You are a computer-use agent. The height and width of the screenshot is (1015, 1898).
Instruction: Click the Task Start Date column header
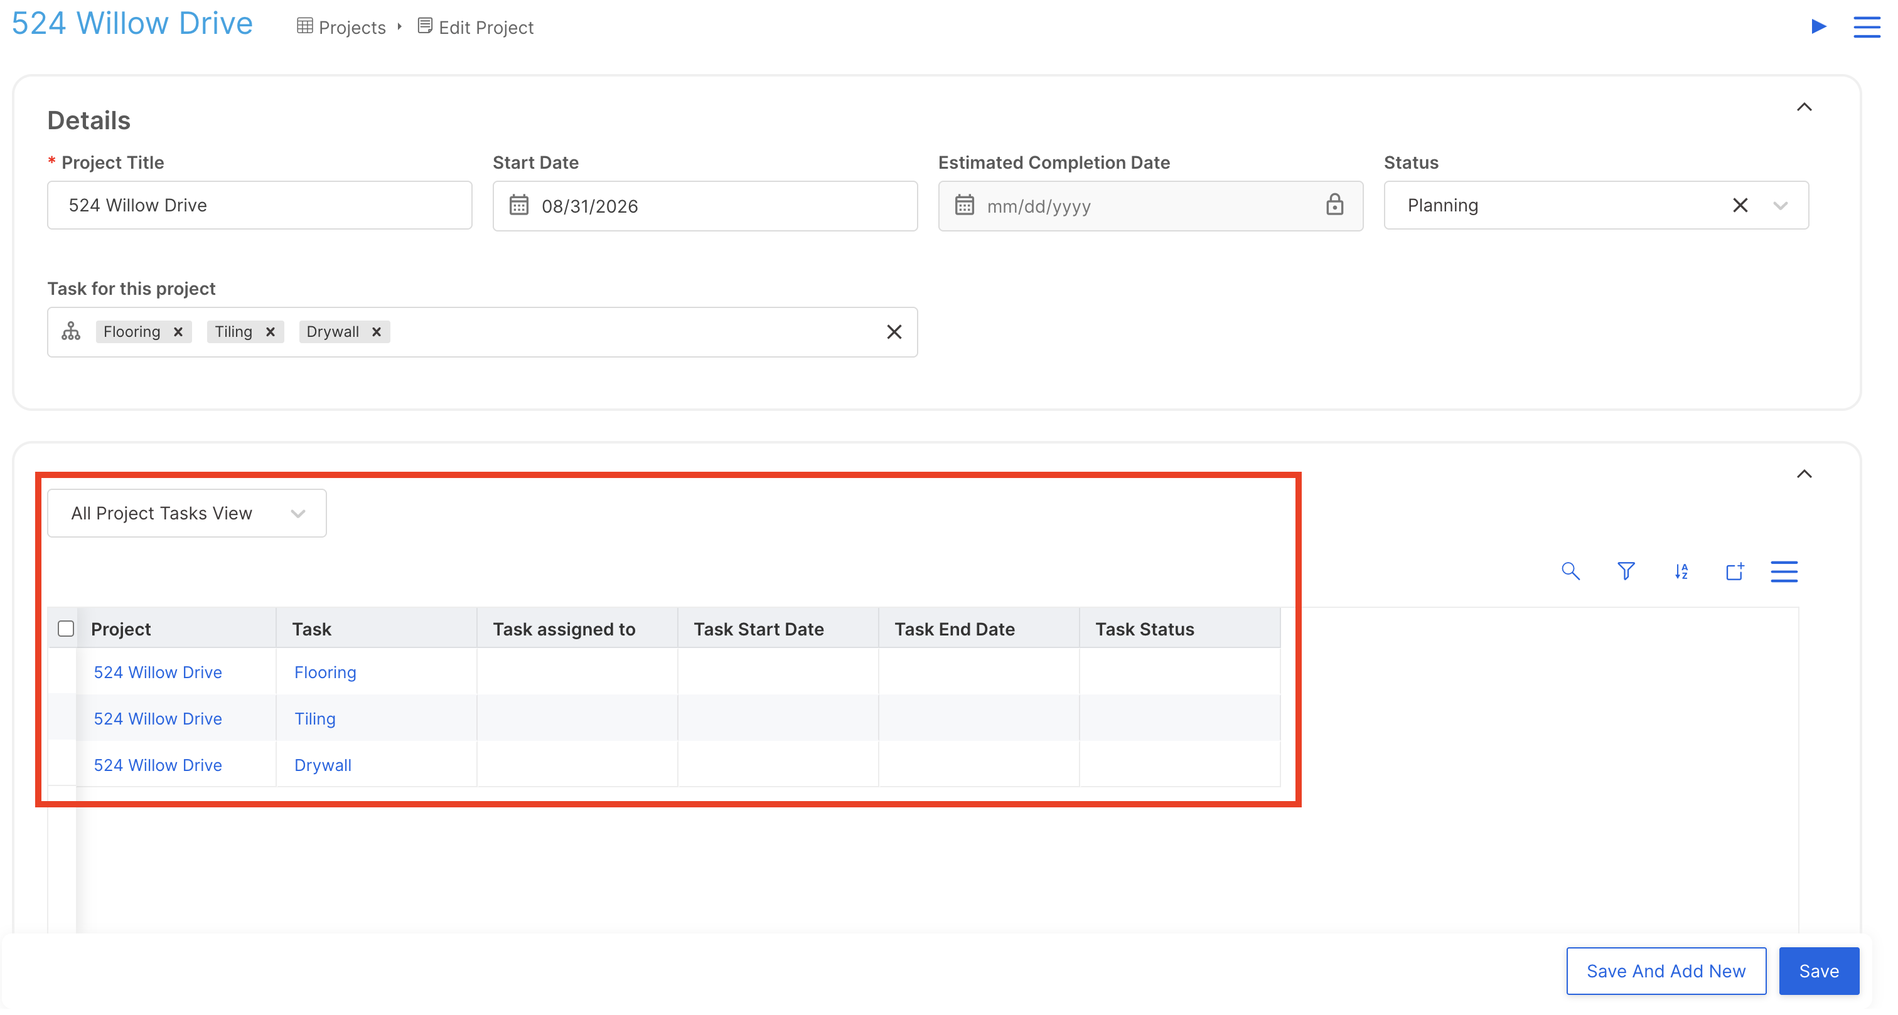pyautogui.click(x=778, y=629)
